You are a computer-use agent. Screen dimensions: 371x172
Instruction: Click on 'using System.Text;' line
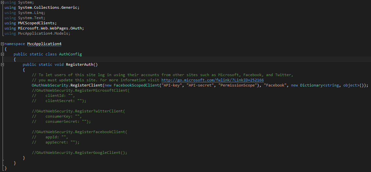click(25, 18)
